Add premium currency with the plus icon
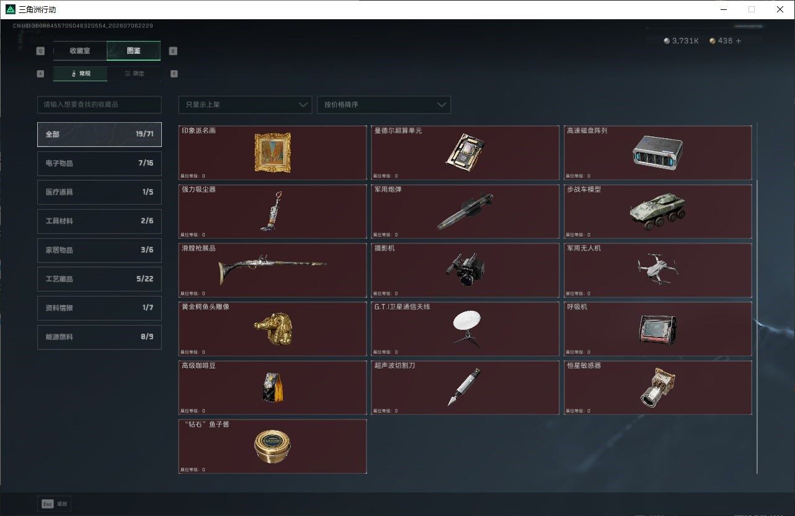Screen dimensions: 795x516 pyautogui.click(x=738, y=41)
